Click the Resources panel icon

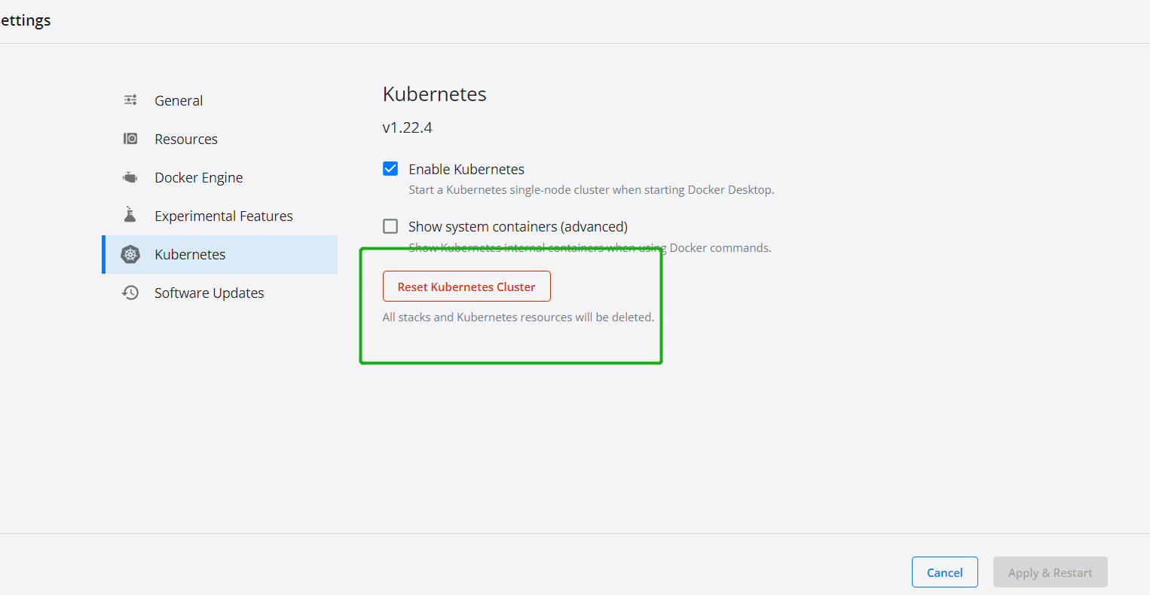130,138
